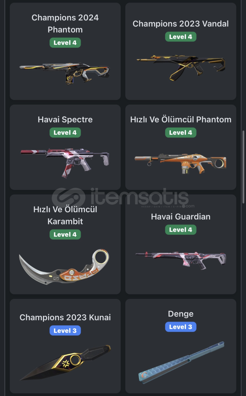Click Level 4 badge under Champions 2024 Phantom
The image size is (246, 396).
[65, 43]
